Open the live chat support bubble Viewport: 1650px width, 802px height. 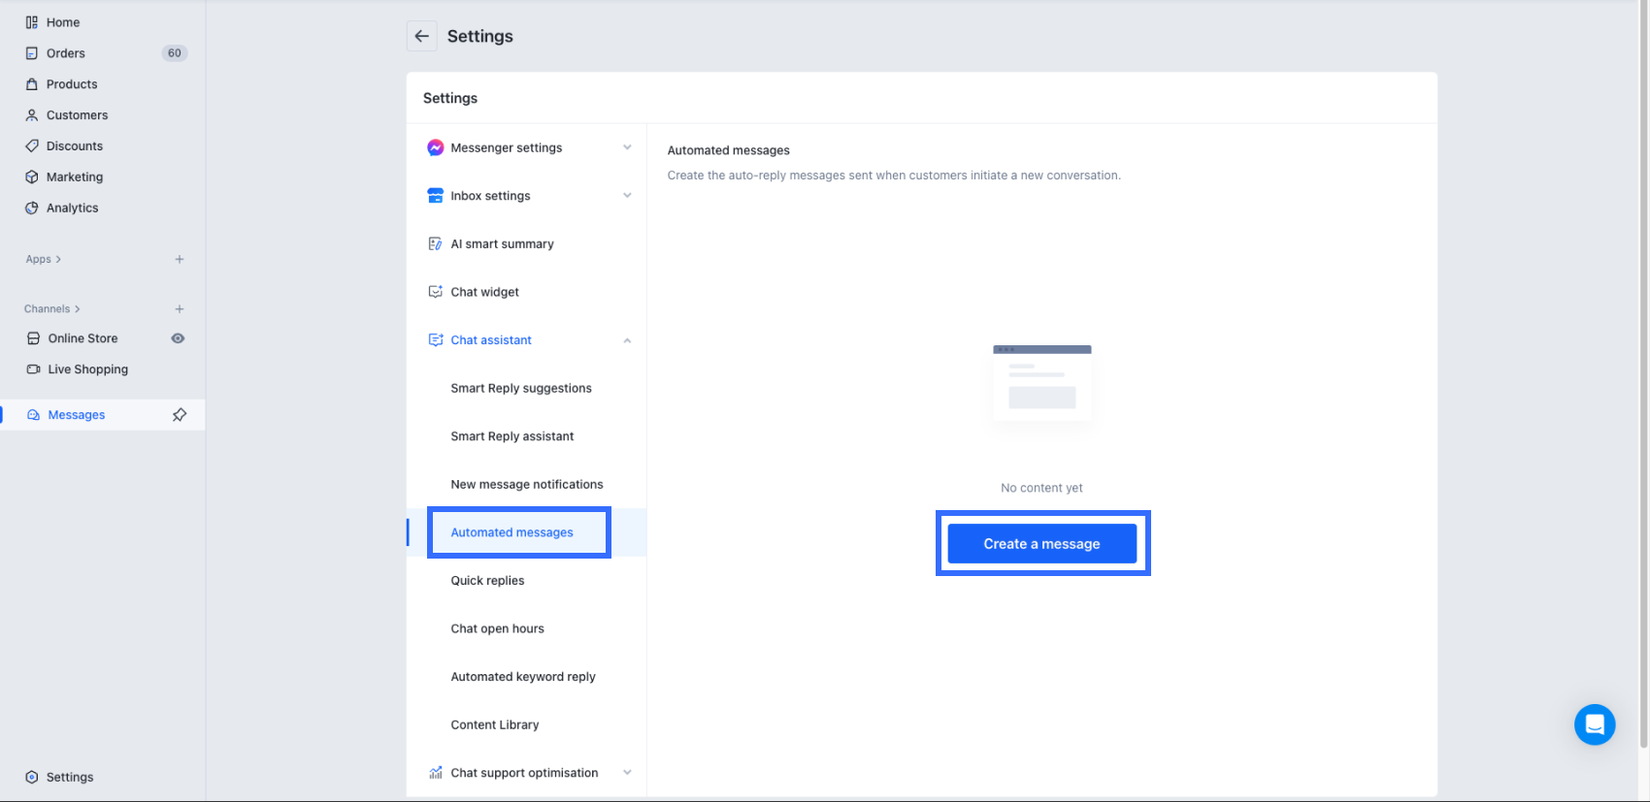point(1594,723)
